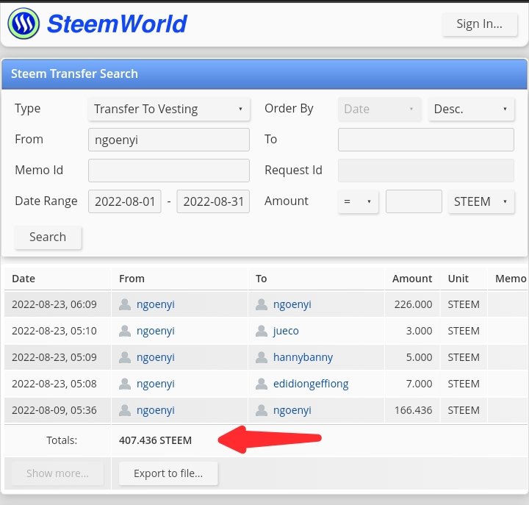
Task: Click the Amount value input field
Action: [414, 201]
